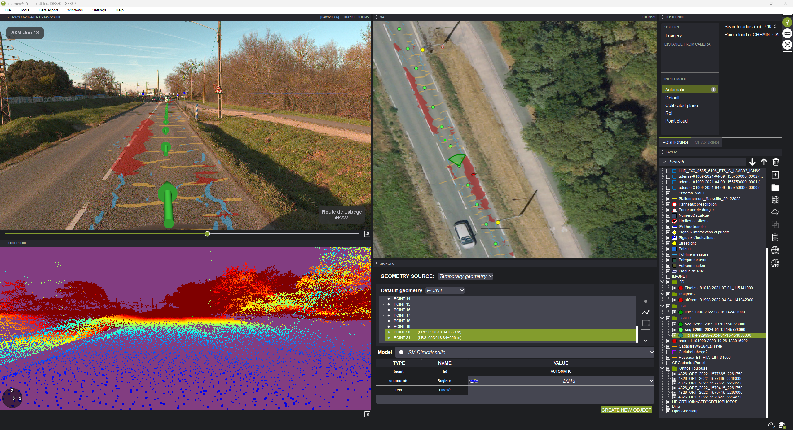Click the imagery sequence slider handle
The image size is (793, 430).
tap(207, 234)
